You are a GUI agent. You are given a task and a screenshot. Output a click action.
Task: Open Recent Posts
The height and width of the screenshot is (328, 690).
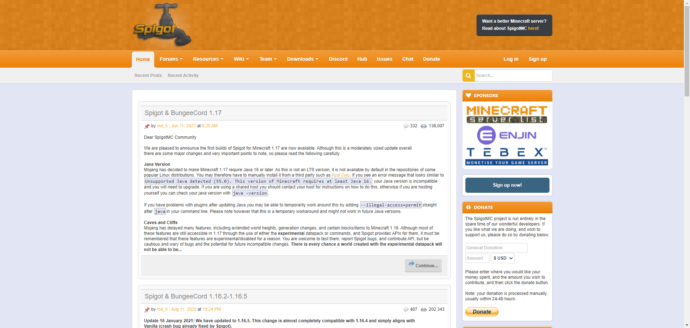[x=148, y=76]
